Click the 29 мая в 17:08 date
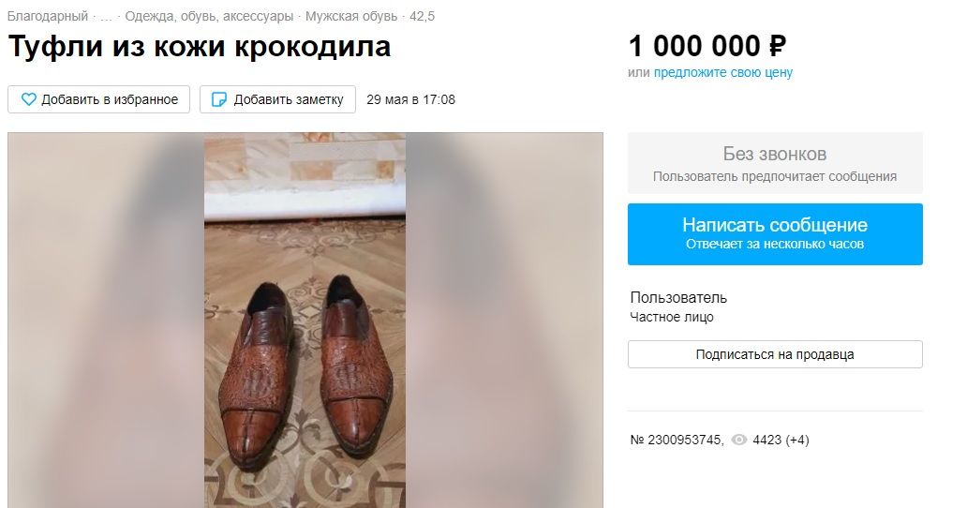The image size is (967, 508). 410,99
